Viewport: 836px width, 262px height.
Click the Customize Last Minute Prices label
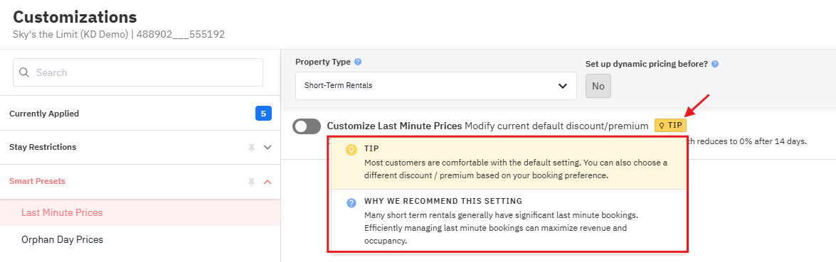395,126
